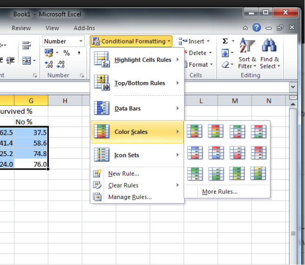Image resolution: width=305 pixels, height=265 pixels.
Task: Click the Percent Style button
Action: coord(66,53)
